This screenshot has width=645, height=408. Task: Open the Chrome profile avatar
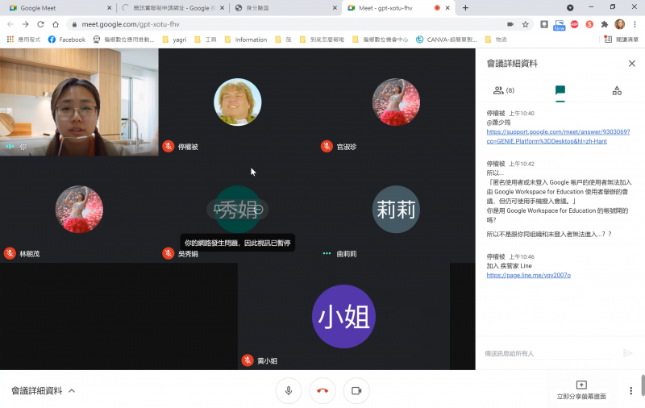(619, 24)
